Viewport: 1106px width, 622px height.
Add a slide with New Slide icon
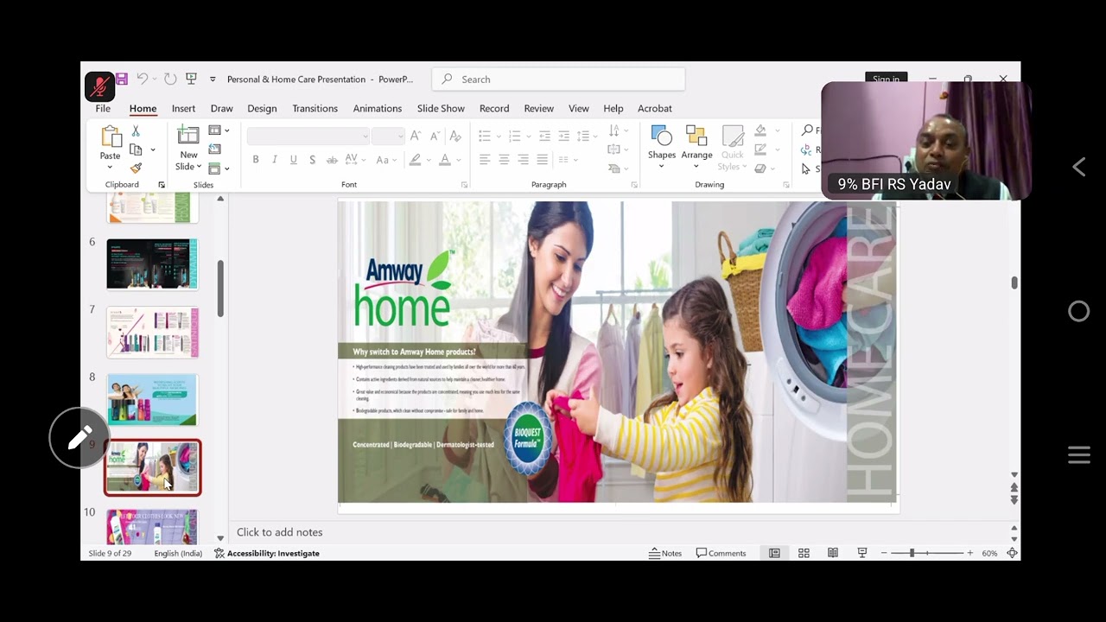click(x=188, y=136)
